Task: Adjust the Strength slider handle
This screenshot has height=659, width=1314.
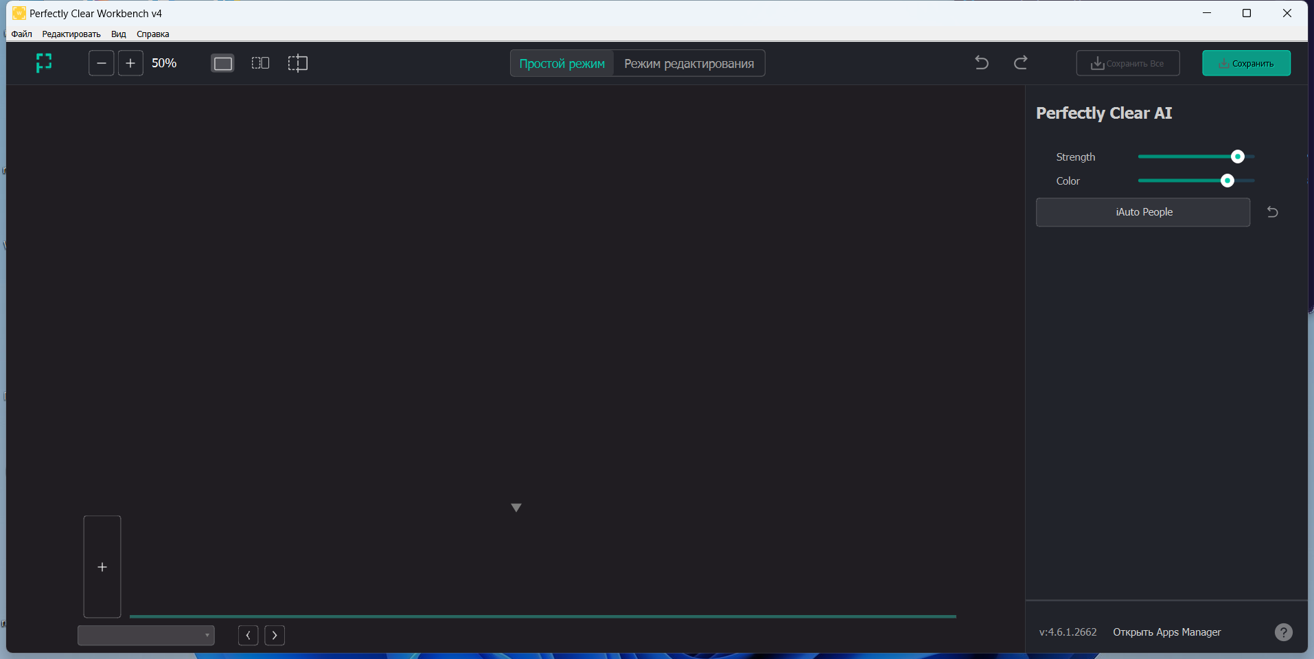Action: 1238,157
